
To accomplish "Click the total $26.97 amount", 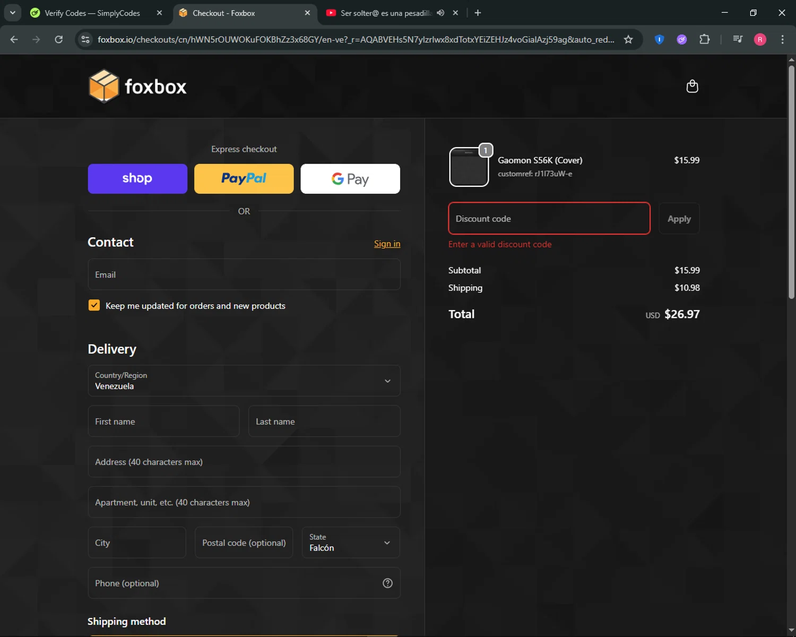I will 682,314.
